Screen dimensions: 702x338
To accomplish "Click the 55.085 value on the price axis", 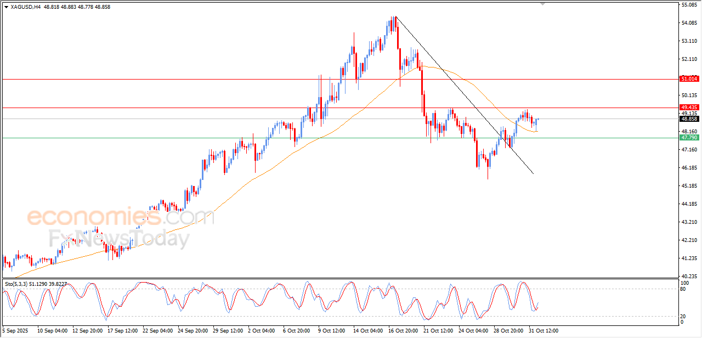I will [x=689, y=5].
